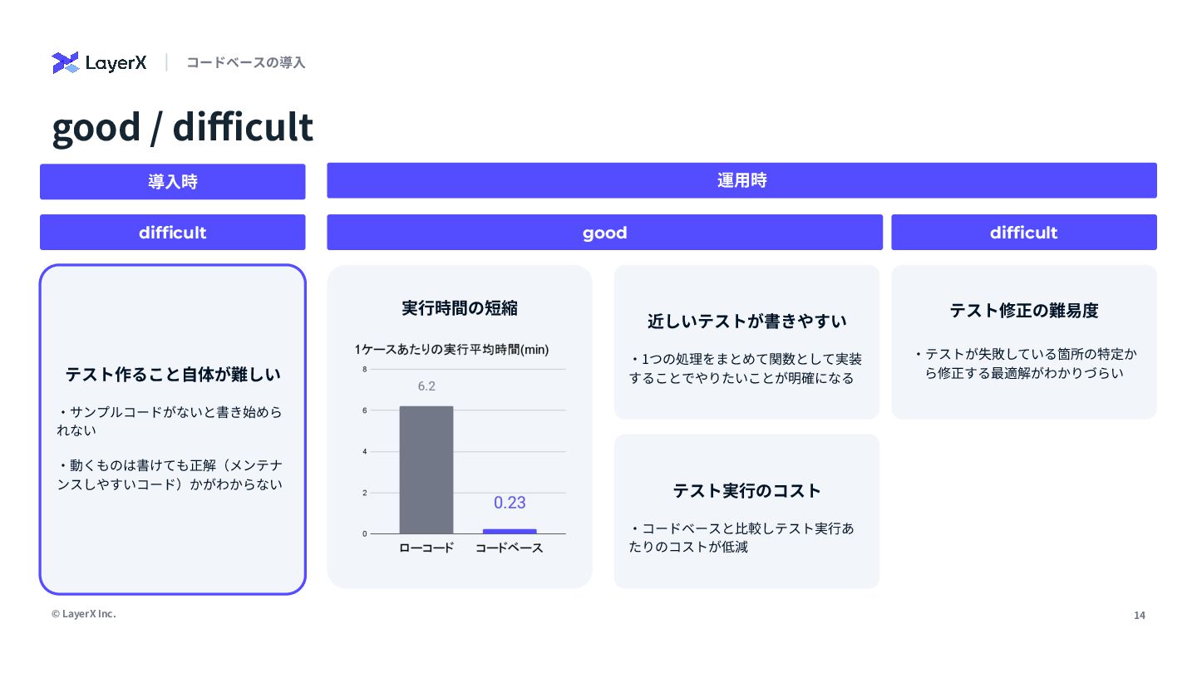Select the 6.2 data label
Viewport: 1197px width, 673px height.
point(426,386)
